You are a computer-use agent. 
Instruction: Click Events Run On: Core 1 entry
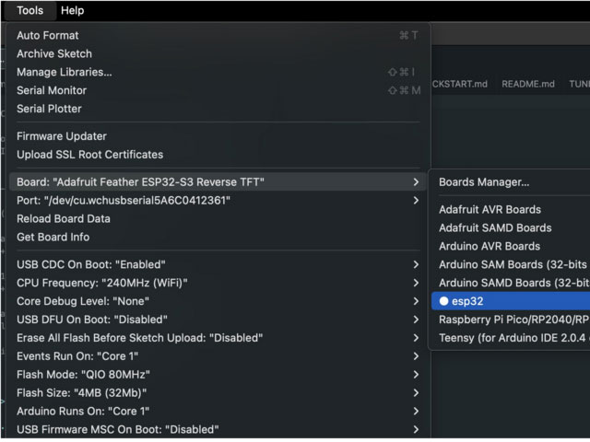pyautogui.click(x=218, y=356)
